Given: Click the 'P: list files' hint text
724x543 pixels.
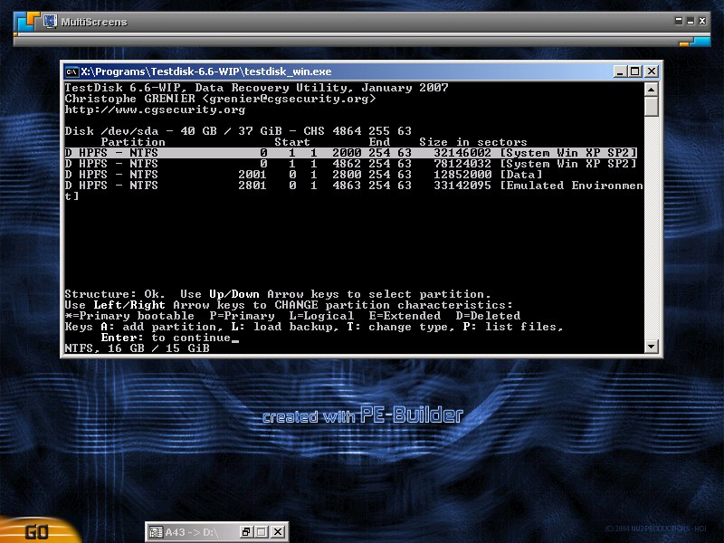Looking at the screenshot, I should coord(512,327).
